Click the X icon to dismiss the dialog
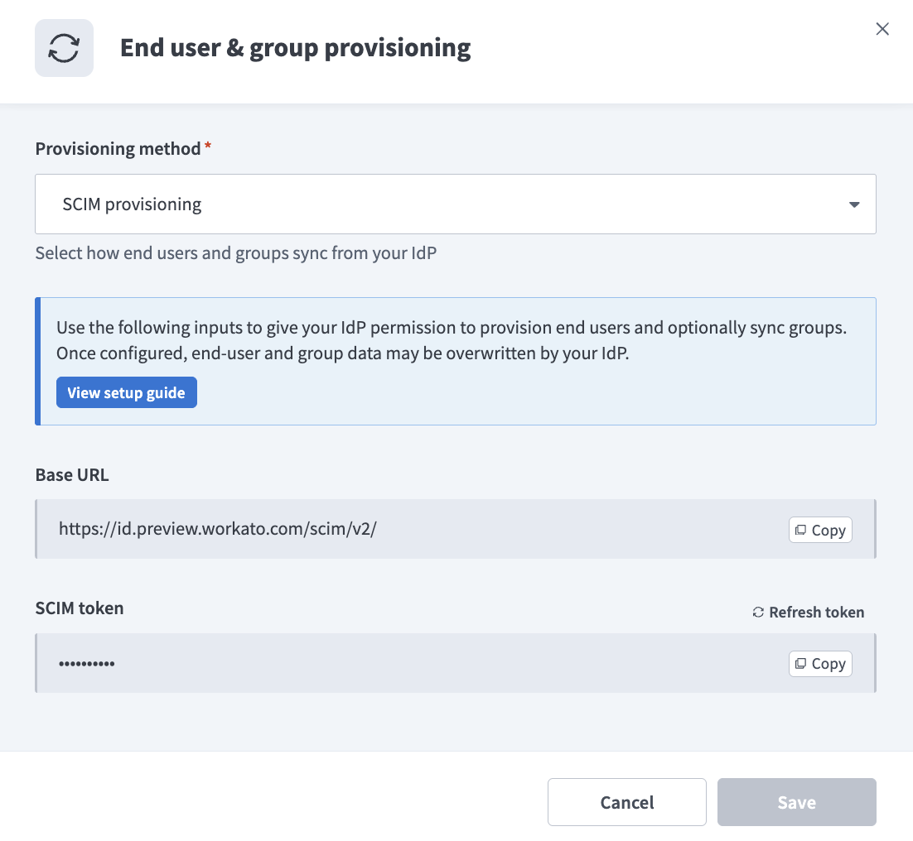913x841 pixels. [x=882, y=28]
